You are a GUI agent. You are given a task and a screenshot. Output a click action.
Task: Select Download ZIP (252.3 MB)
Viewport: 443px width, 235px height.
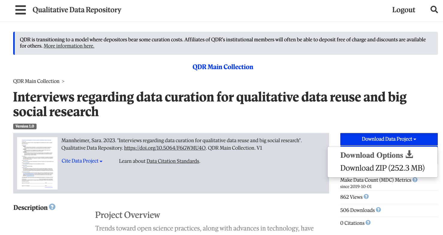point(382,168)
